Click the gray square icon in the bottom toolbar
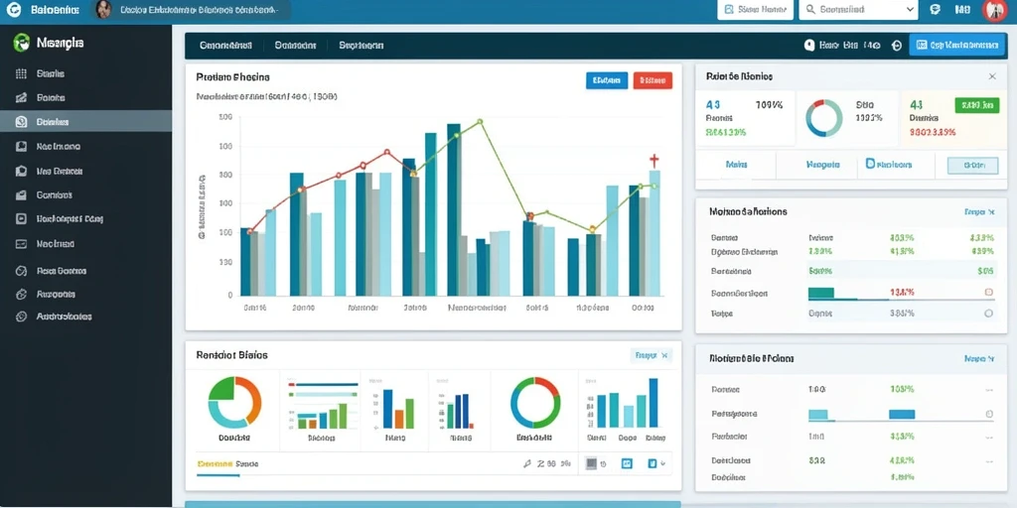 tap(591, 463)
